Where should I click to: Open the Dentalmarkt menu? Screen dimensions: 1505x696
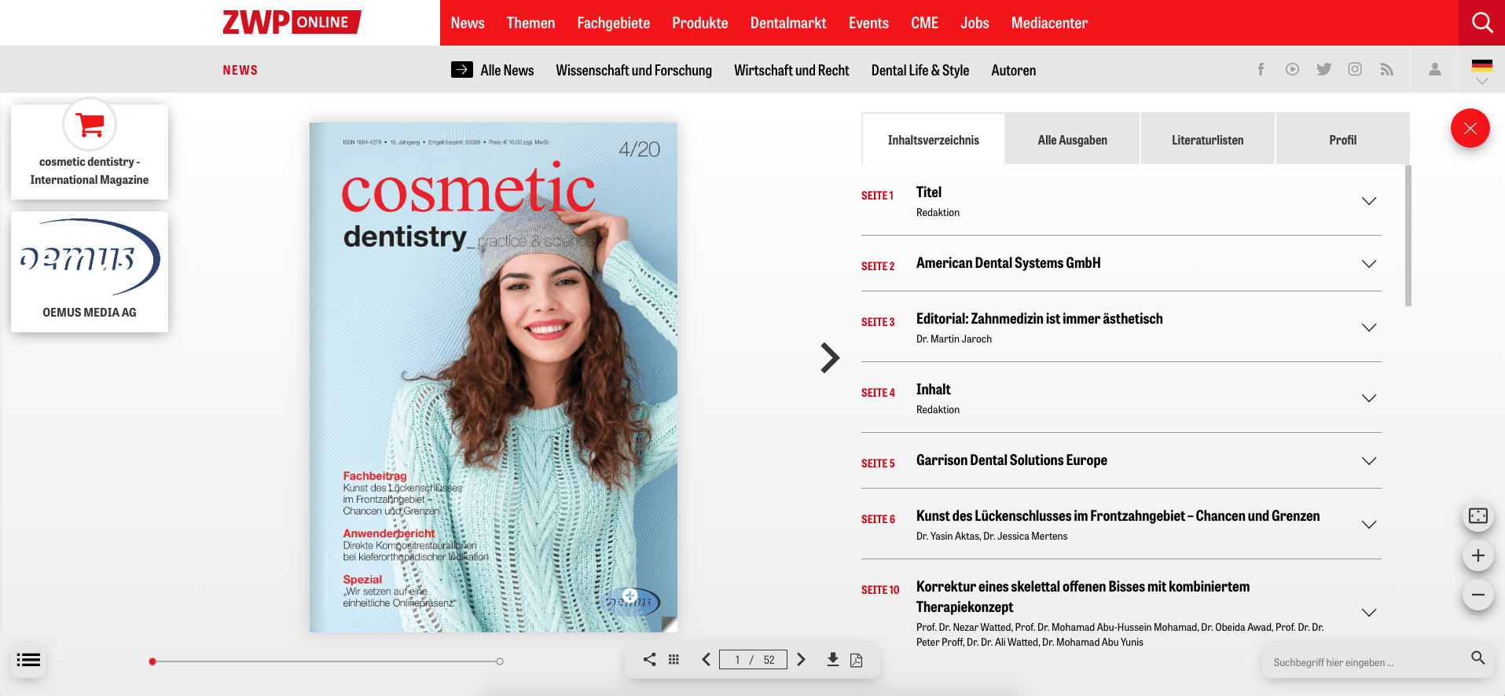(788, 23)
